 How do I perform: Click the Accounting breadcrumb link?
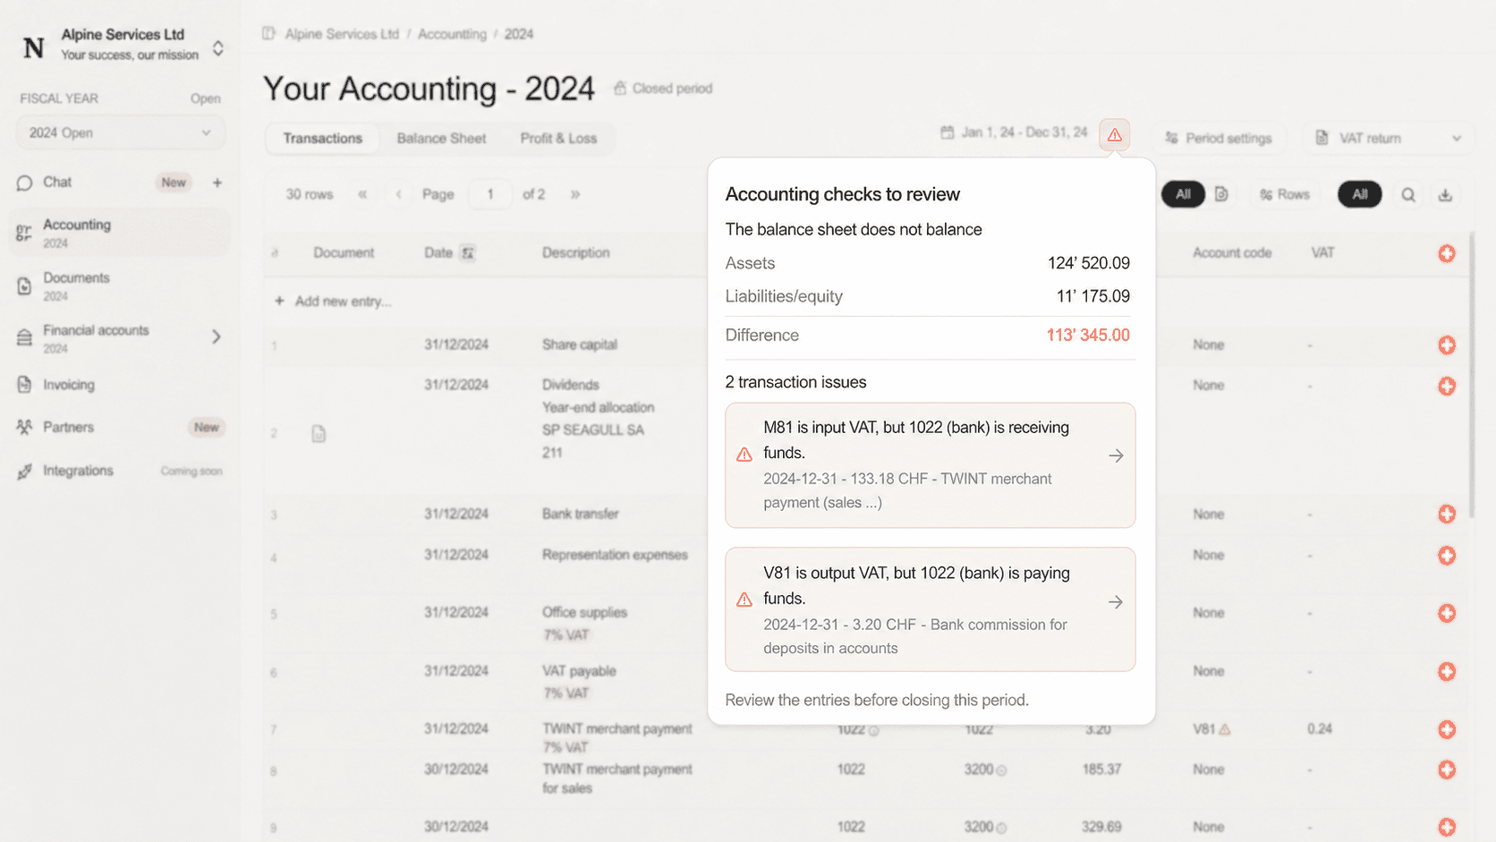coord(452,34)
